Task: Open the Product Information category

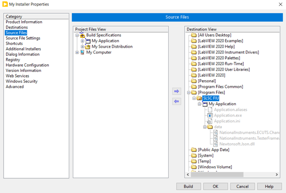Action: [x=24, y=22]
